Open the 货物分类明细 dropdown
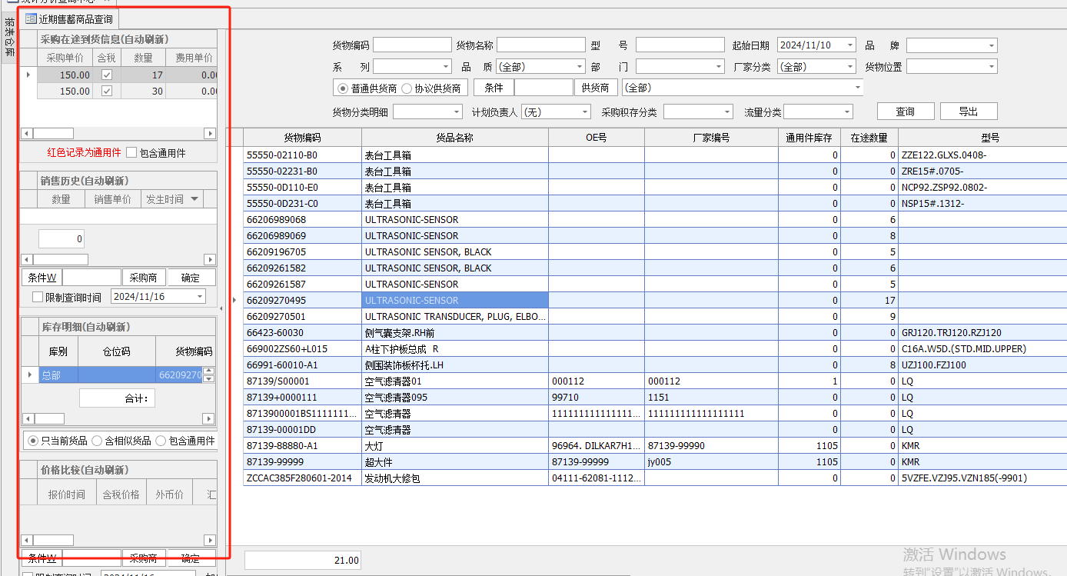Viewport: 1067px width, 576px height. pyautogui.click(x=456, y=112)
